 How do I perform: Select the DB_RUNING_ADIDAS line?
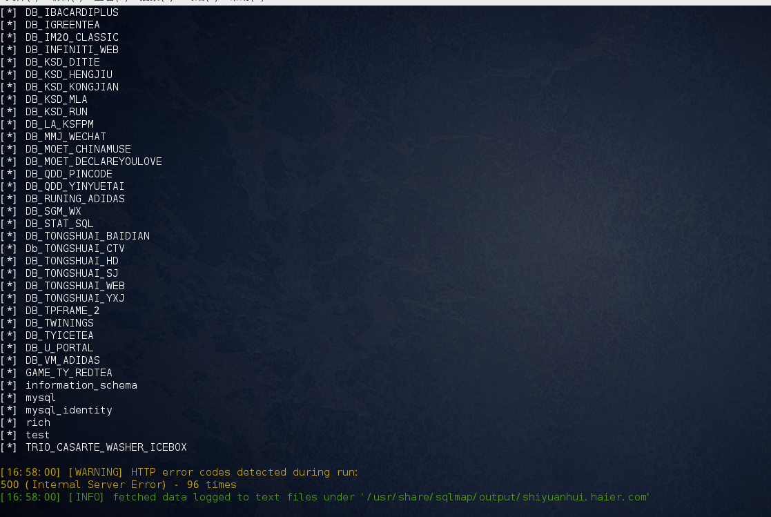click(x=75, y=199)
